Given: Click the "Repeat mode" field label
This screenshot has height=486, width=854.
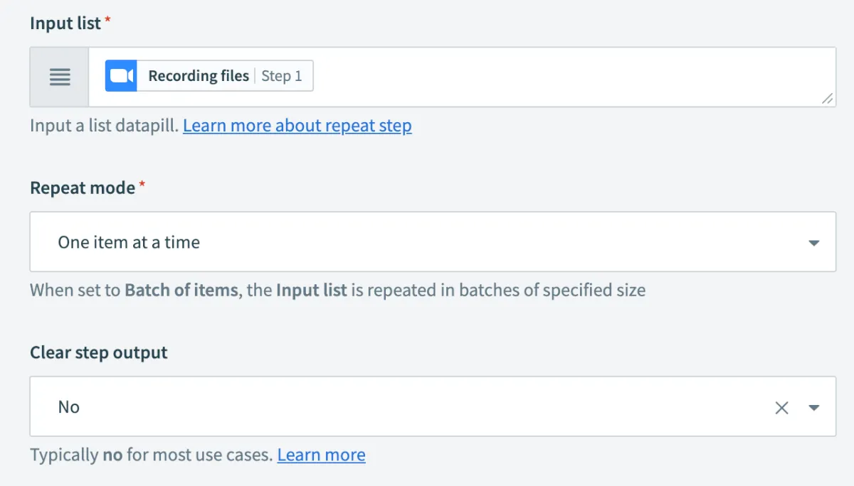Looking at the screenshot, I should [83, 188].
